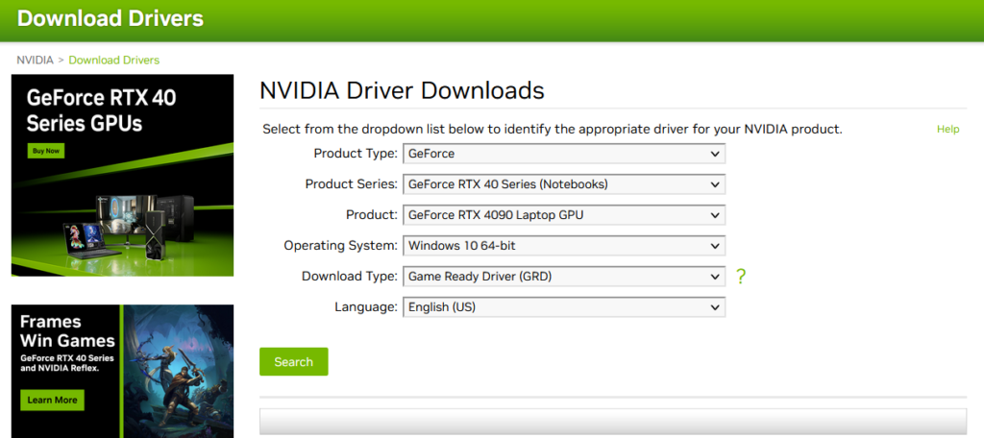Click Learn More on the Frames Win Games banner
Screen dimensions: 984x438
coord(52,401)
